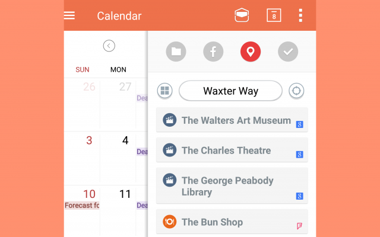Go to previous month with the back chevron
This screenshot has width=380, height=237.
109,46
